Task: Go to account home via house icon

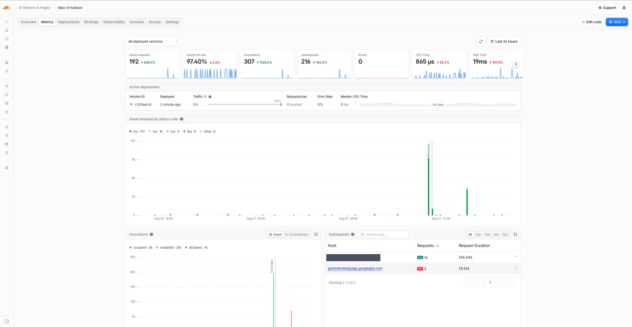Action: click(x=7, y=30)
